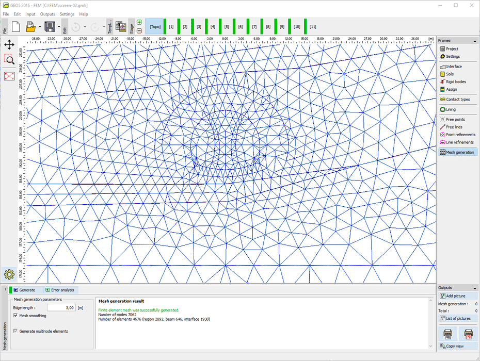Click the Edge length input field
480x361 pixels.
tap(61, 308)
